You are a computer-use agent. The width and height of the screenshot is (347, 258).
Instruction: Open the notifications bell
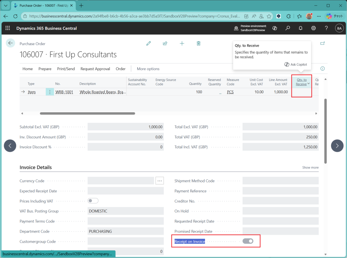click(301, 28)
